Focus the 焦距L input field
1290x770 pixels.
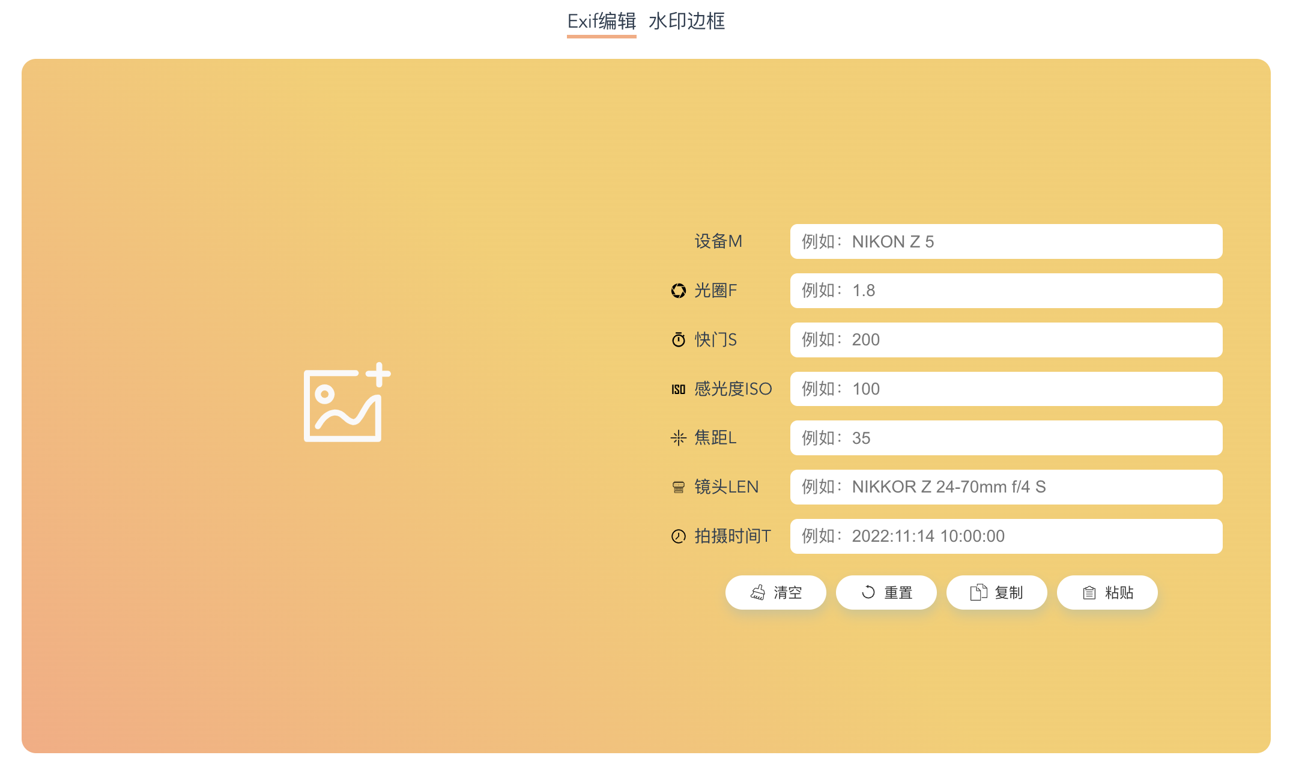click(1006, 438)
